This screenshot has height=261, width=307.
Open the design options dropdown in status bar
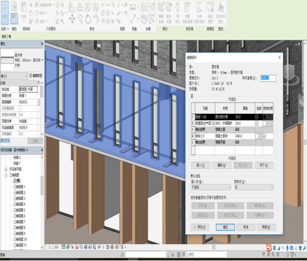(x=207, y=254)
